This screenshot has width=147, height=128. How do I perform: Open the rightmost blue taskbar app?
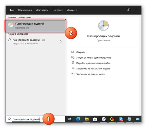pos(138,119)
